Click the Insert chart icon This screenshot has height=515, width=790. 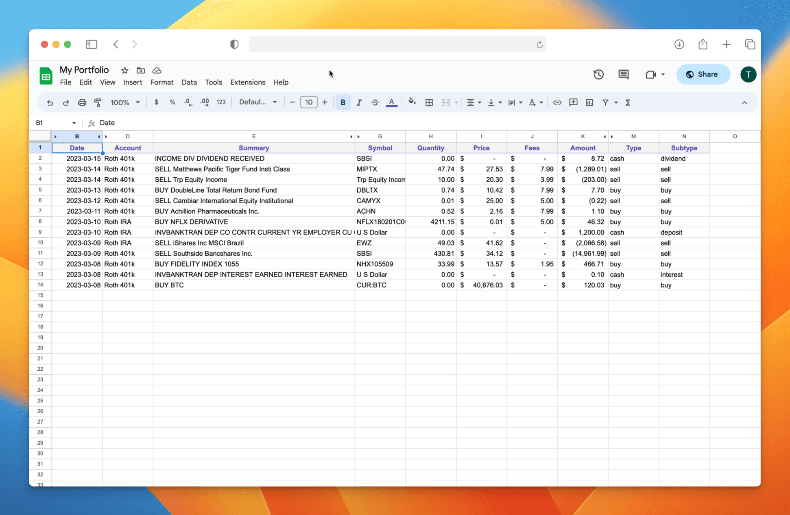[x=589, y=102]
